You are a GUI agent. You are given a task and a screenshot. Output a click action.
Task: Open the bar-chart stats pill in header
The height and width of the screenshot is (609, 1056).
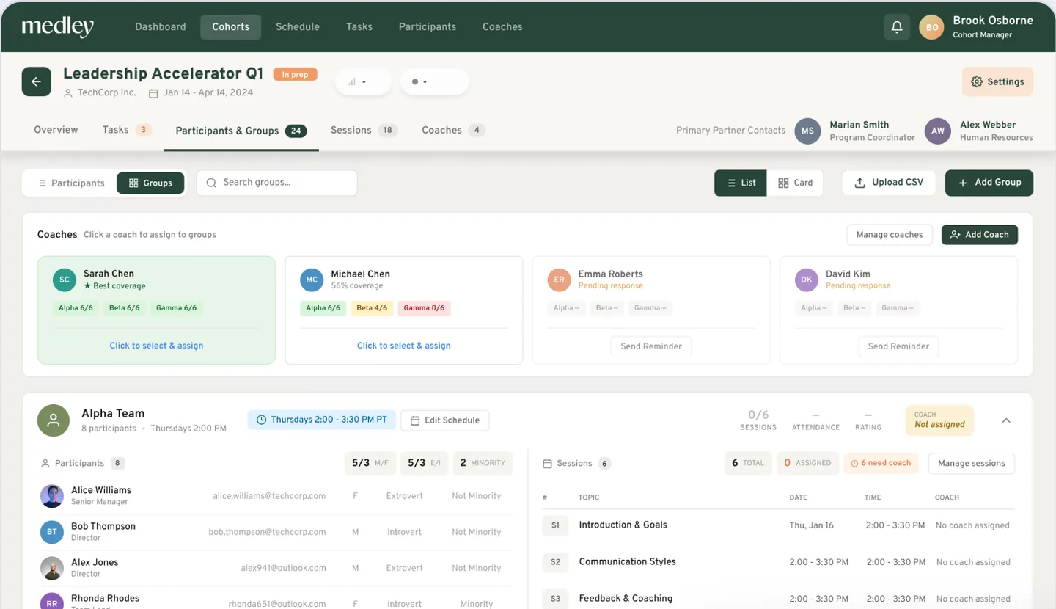pyautogui.click(x=363, y=81)
